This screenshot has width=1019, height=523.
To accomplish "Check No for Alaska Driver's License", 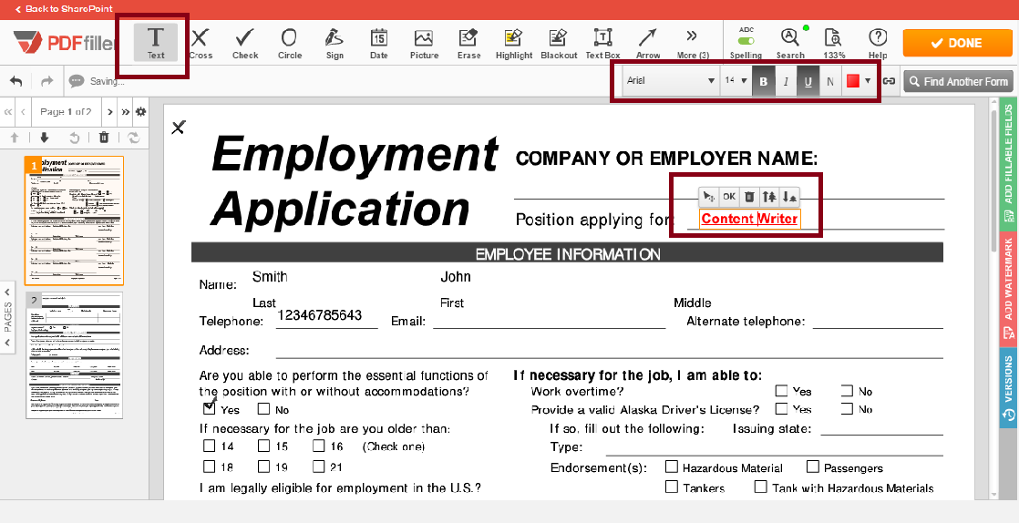I will pos(847,409).
